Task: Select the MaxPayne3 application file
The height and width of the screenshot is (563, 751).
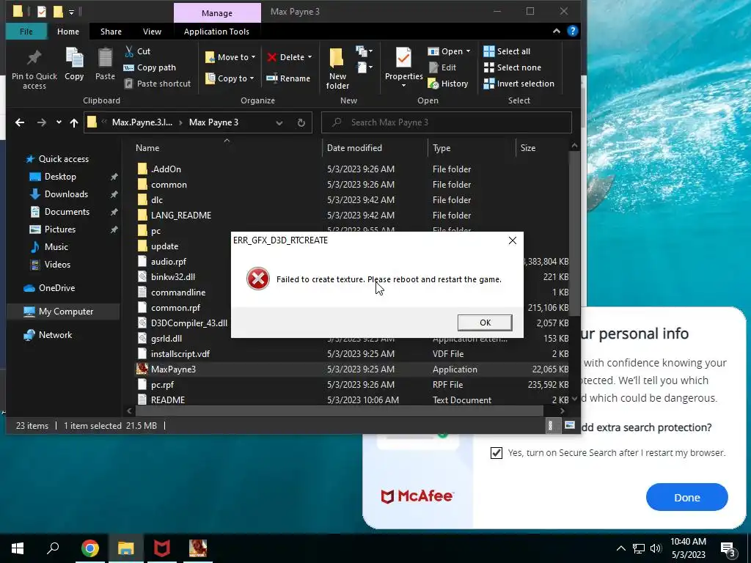Action: (352, 369)
